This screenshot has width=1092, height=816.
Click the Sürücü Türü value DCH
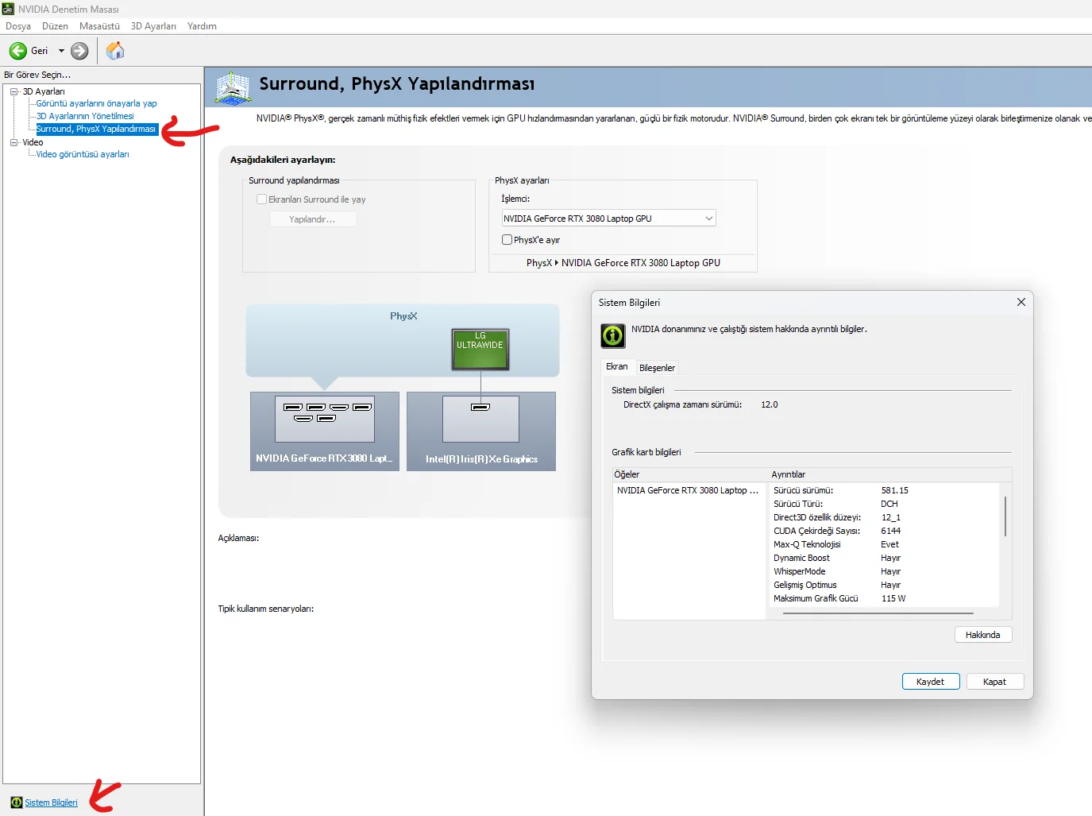coord(889,504)
